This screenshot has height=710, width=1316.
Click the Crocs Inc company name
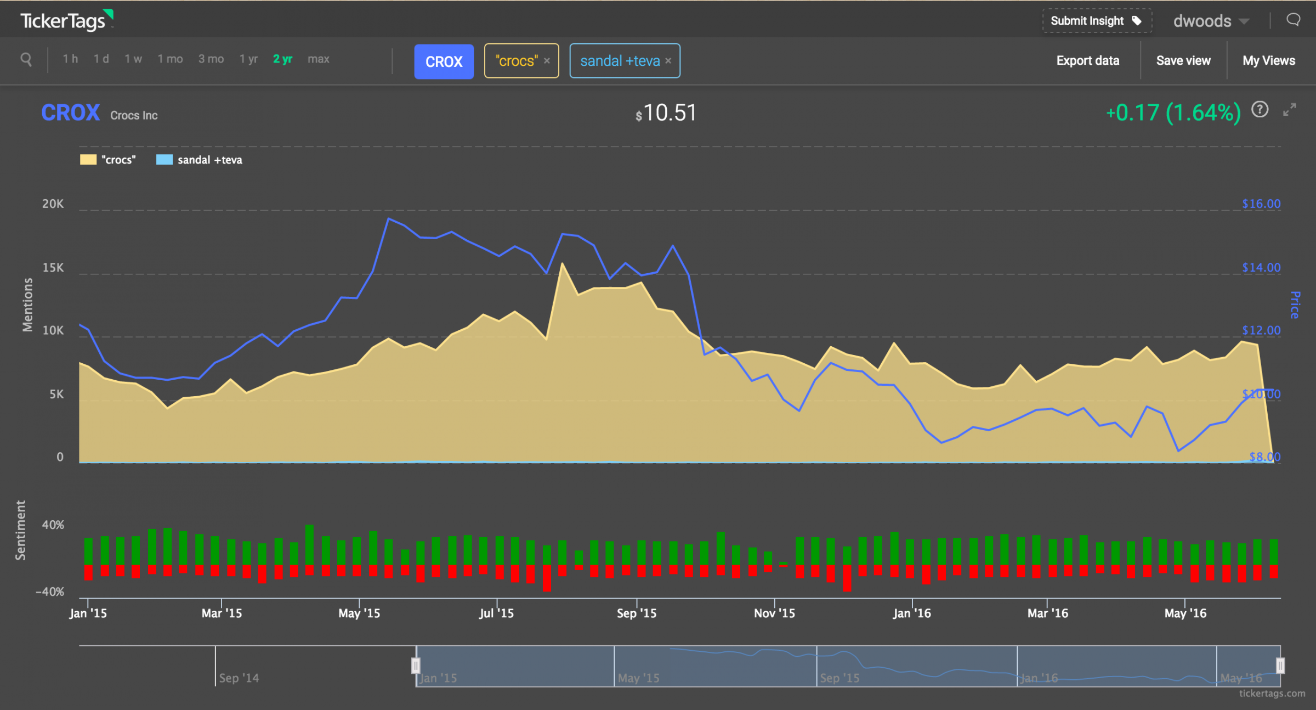(x=134, y=115)
